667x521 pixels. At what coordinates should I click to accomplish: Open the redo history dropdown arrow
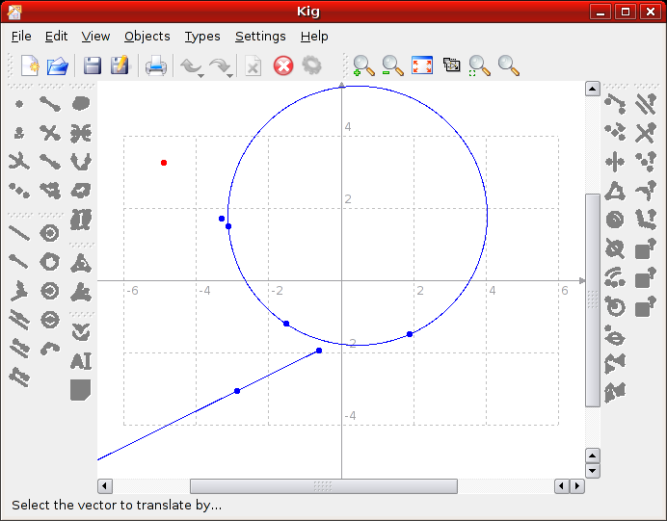(x=230, y=74)
